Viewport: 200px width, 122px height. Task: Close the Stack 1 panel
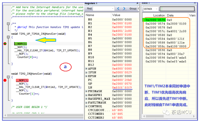pos(195,3)
